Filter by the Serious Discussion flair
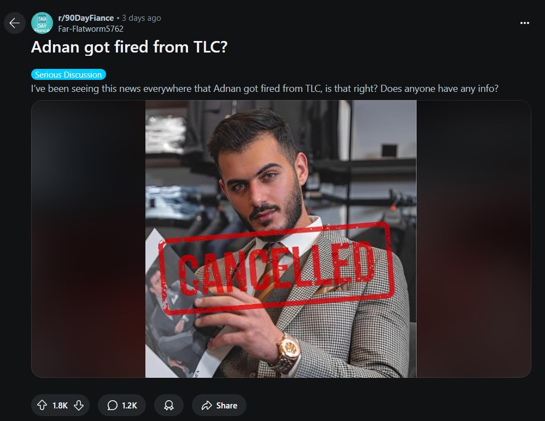 click(68, 74)
